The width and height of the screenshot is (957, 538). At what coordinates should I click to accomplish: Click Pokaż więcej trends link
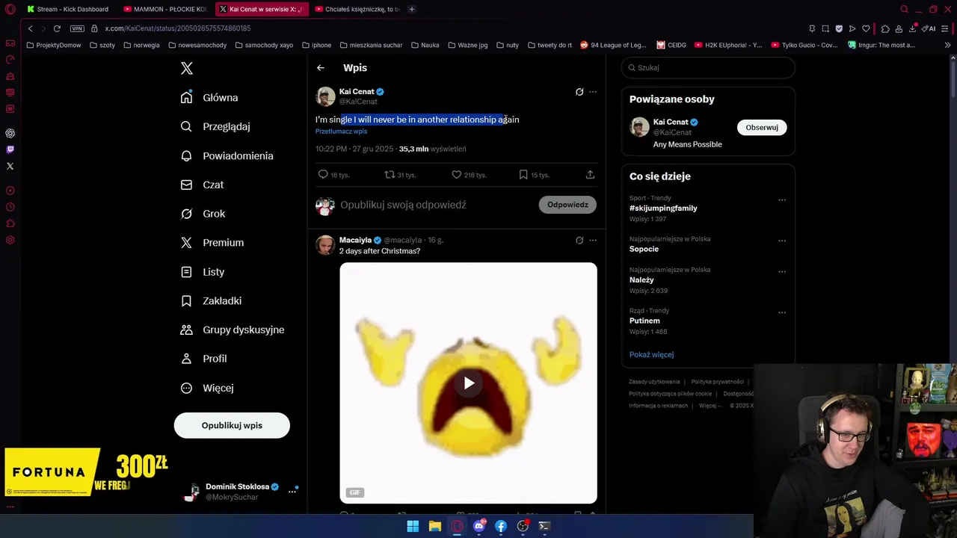pos(651,355)
